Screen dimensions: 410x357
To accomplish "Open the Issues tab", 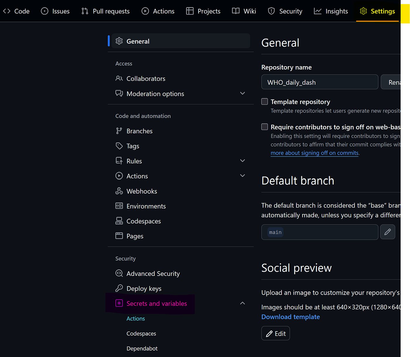I will pos(55,11).
